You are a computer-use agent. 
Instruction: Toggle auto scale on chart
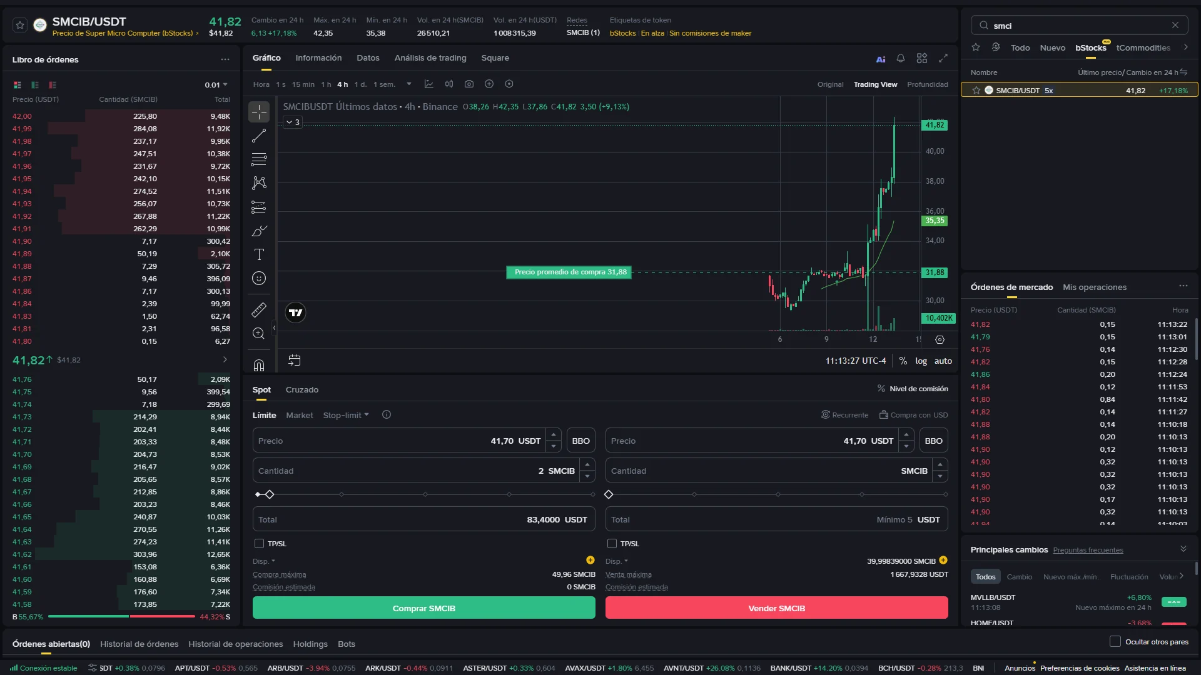tap(943, 361)
